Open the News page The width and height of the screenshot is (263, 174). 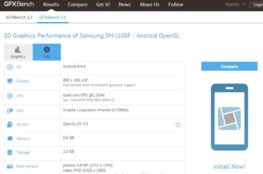pos(125,5)
